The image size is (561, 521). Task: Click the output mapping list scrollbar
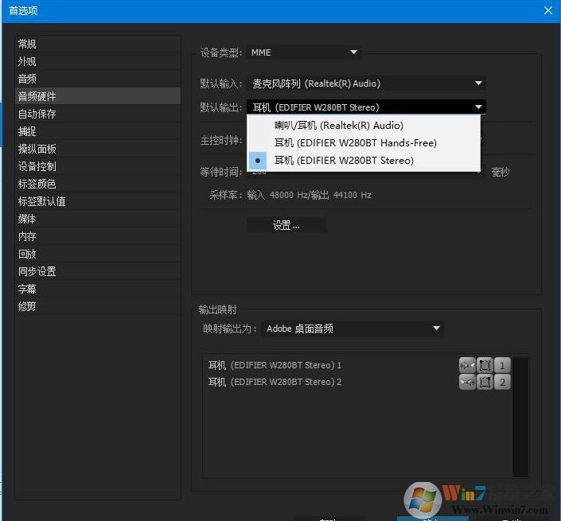click(520, 417)
